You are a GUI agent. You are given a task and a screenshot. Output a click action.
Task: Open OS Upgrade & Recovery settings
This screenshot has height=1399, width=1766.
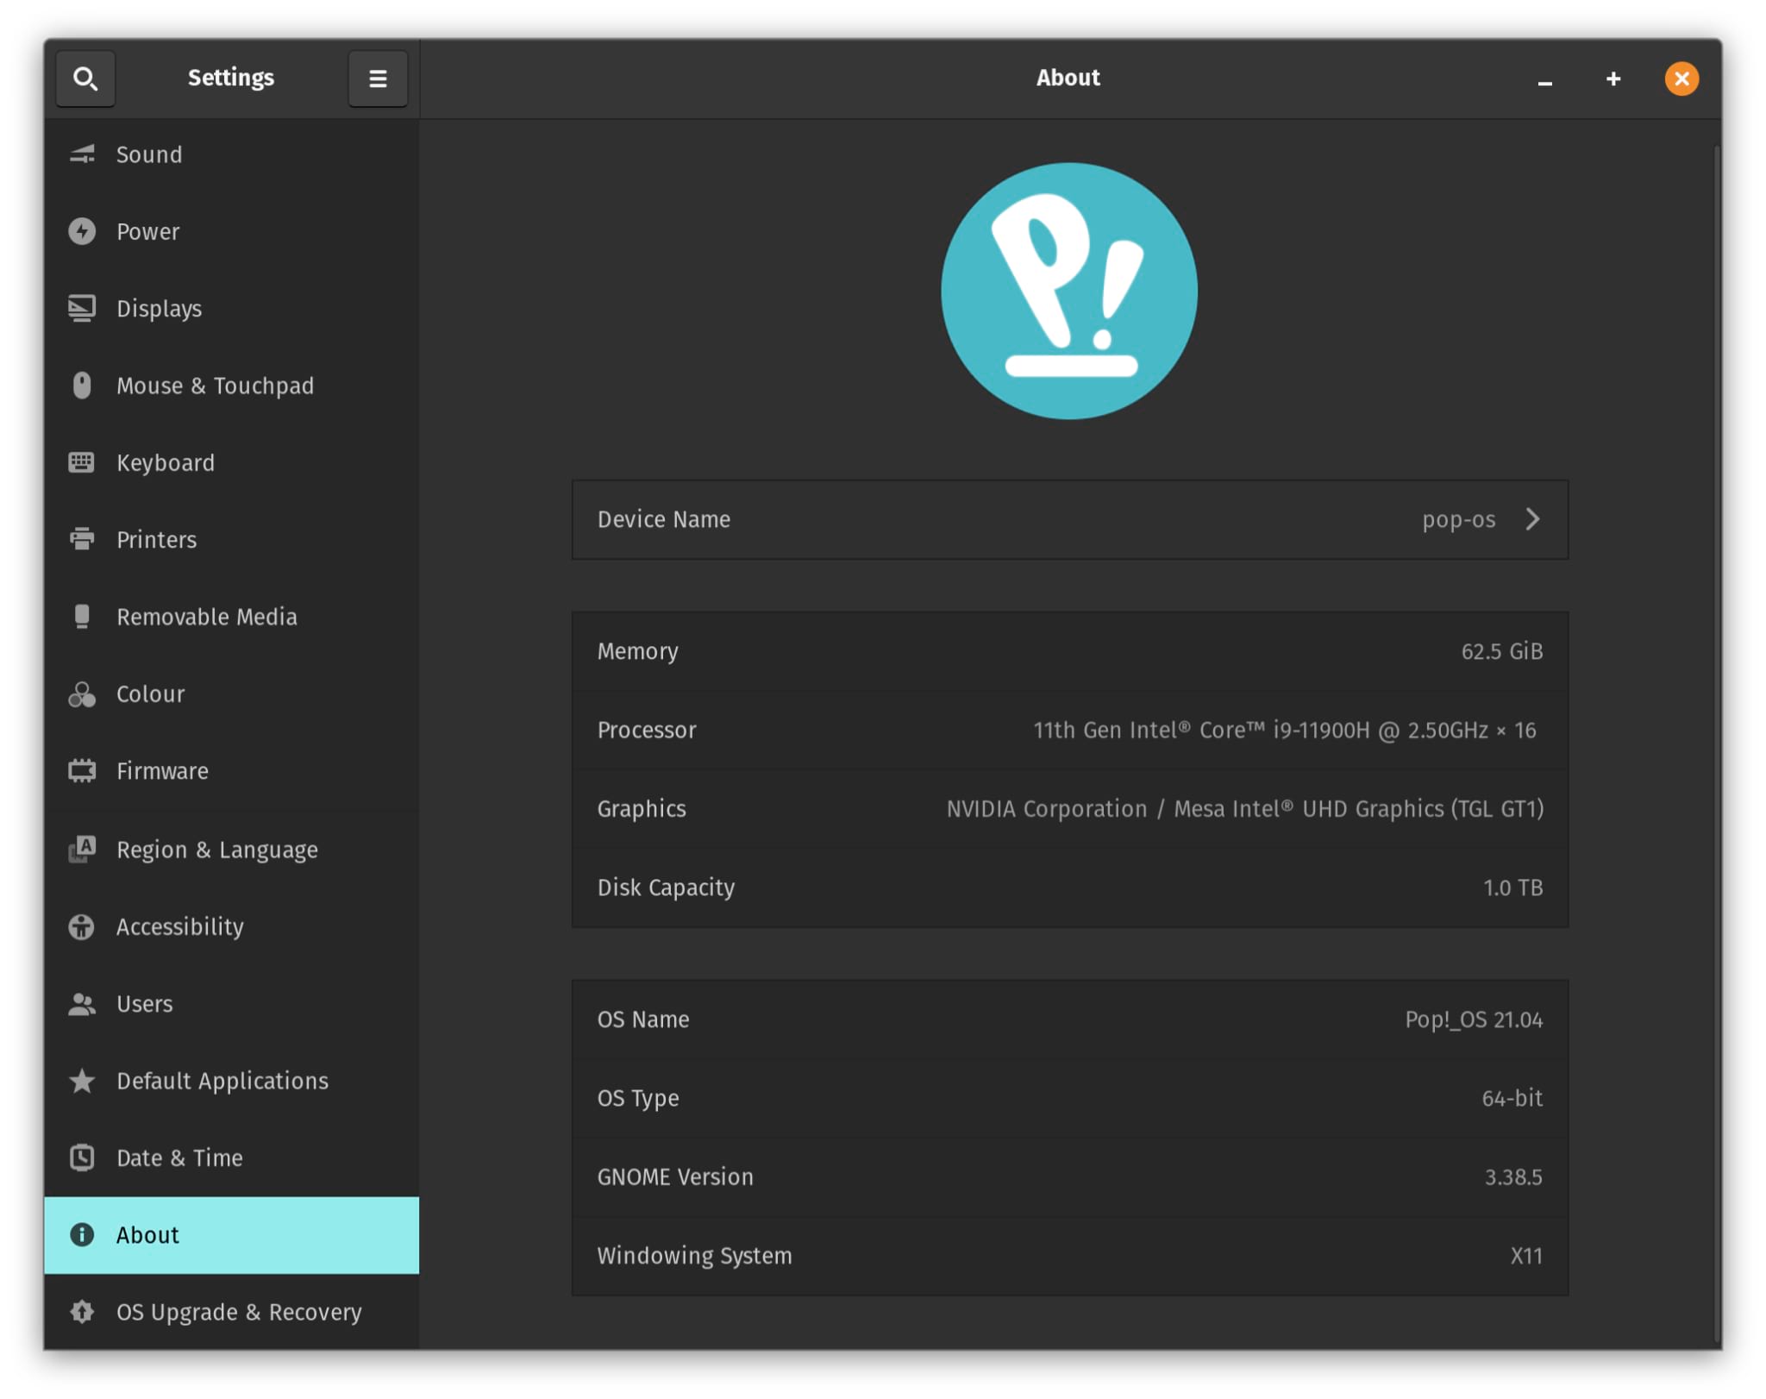tap(231, 1311)
